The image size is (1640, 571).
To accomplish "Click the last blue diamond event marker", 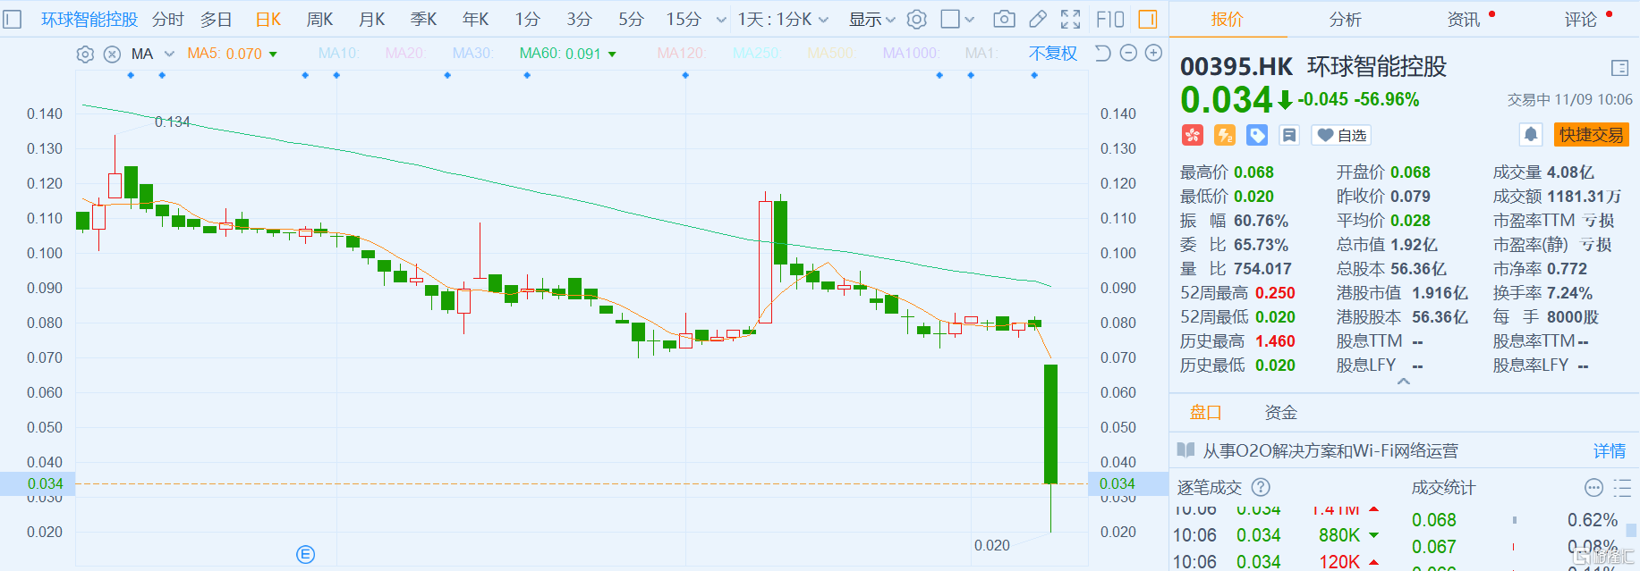I will point(1034,75).
